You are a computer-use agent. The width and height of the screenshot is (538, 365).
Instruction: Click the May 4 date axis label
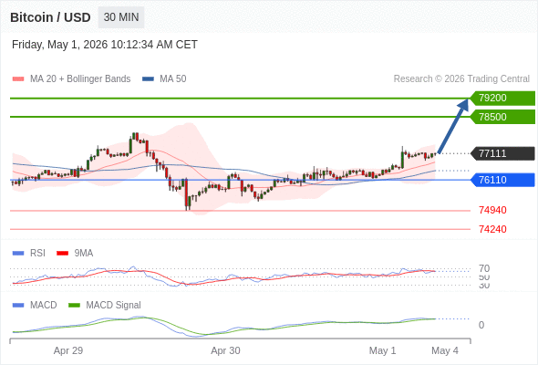445,350
